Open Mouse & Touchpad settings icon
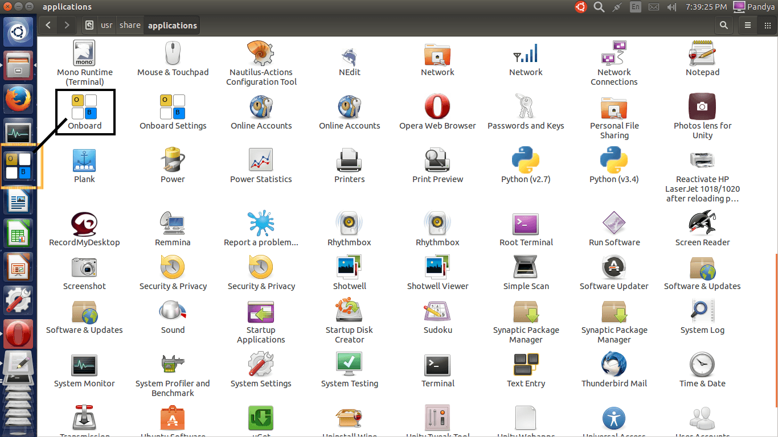The width and height of the screenshot is (778, 437). tap(173, 53)
